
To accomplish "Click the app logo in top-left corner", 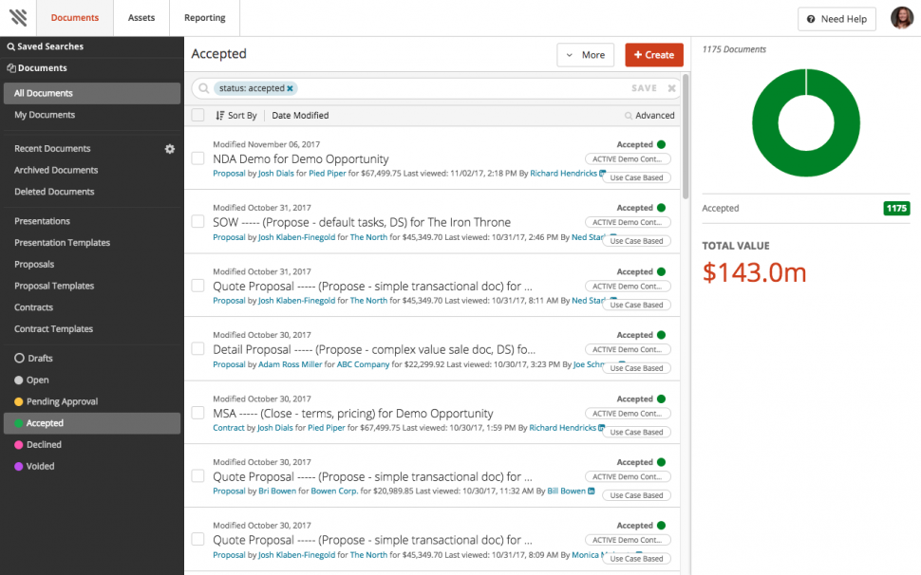I will 18,18.
